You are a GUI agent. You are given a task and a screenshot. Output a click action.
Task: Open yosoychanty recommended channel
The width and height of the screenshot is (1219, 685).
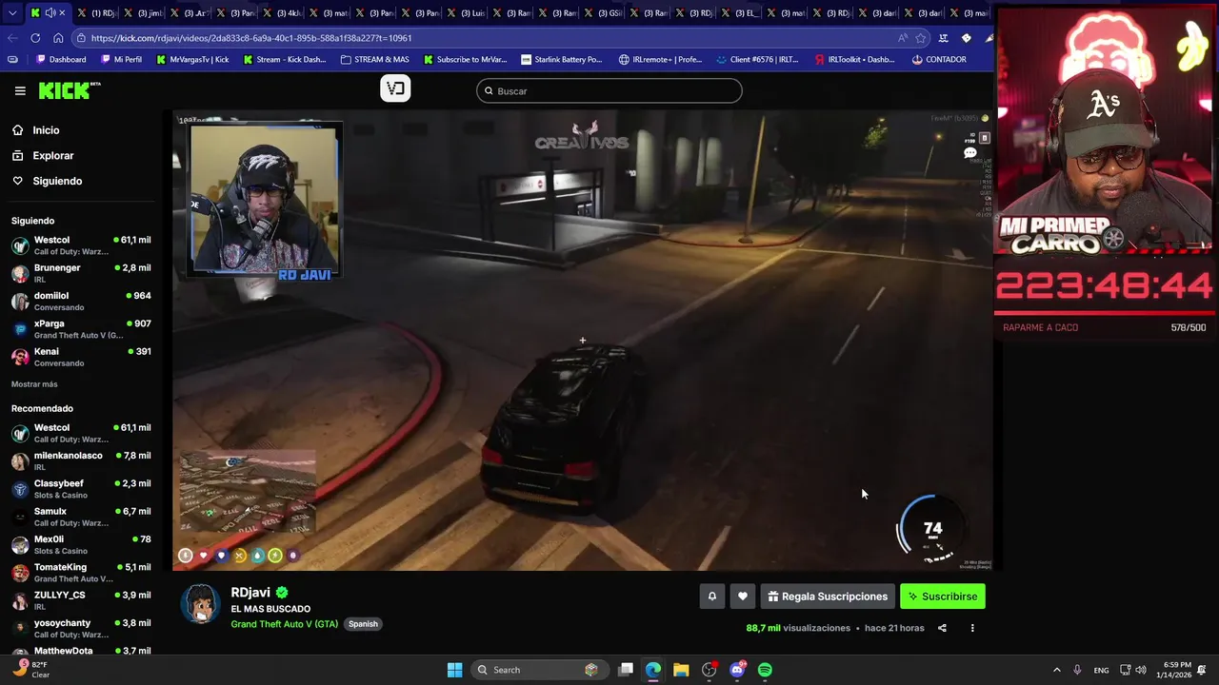tap(82, 628)
